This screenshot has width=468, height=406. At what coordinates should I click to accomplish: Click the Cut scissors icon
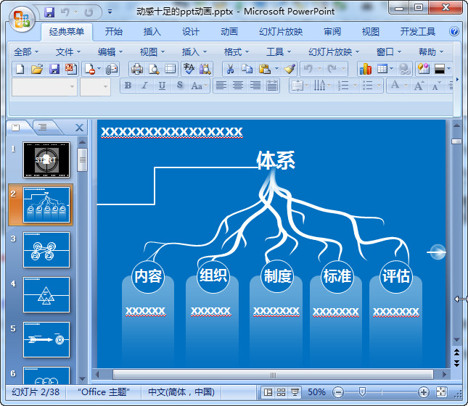(x=230, y=69)
